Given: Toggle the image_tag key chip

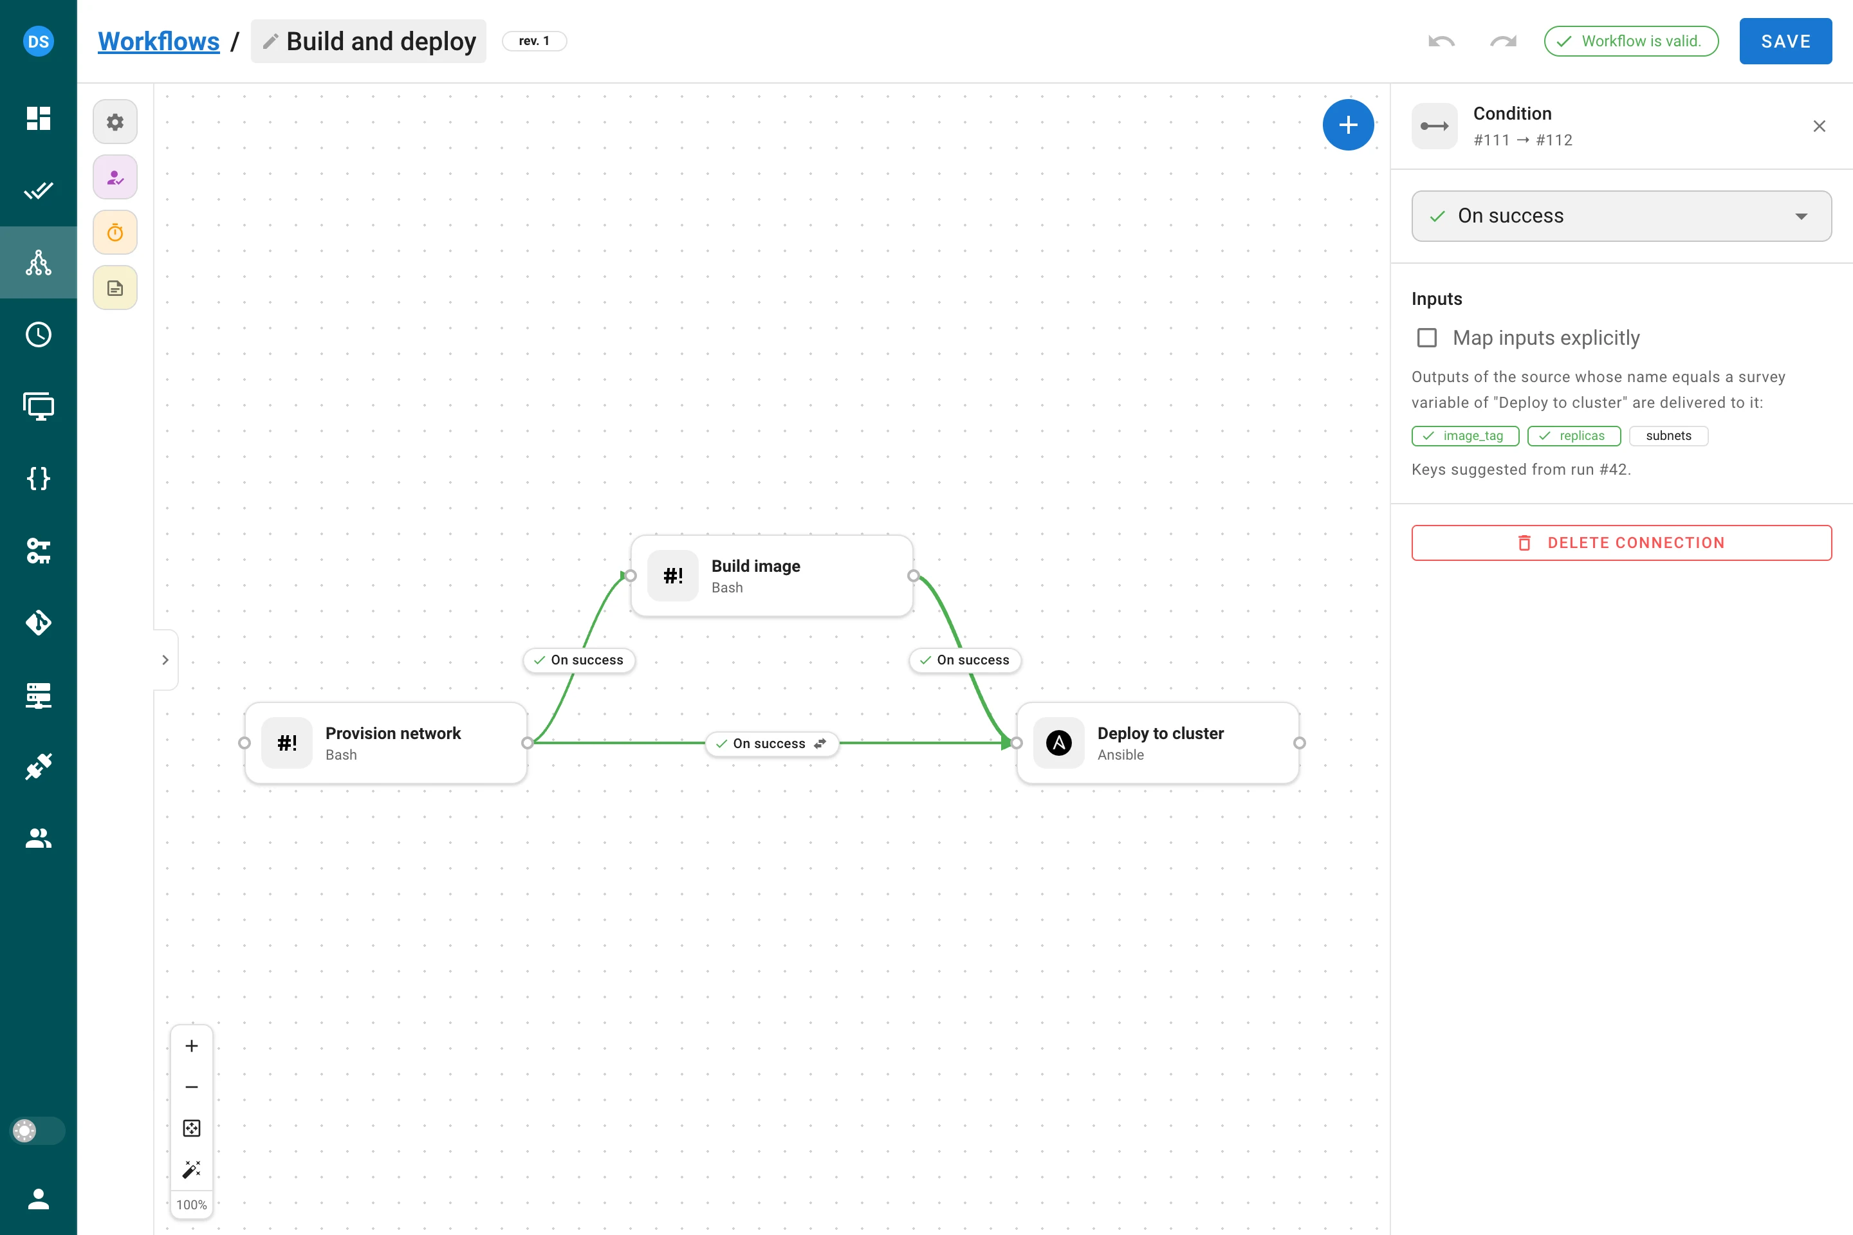Looking at the screenshot, I should (1464, 435).
